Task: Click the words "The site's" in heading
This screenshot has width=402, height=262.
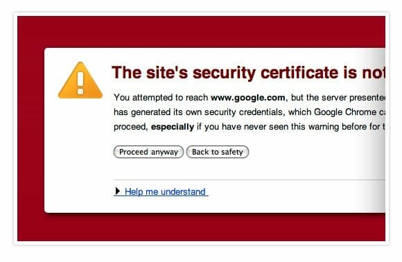Action: pos(150,73)
